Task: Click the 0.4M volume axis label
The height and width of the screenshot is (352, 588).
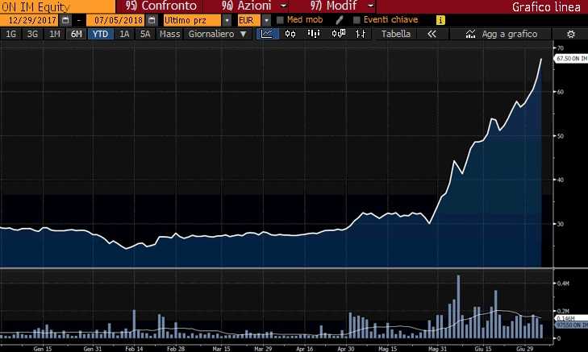Action: (563, 284)
